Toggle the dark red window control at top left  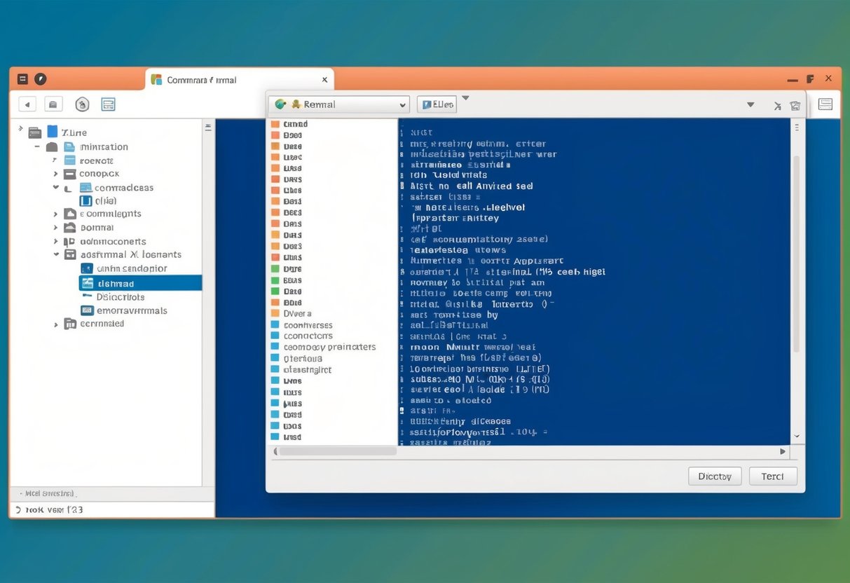click(22, 78)
